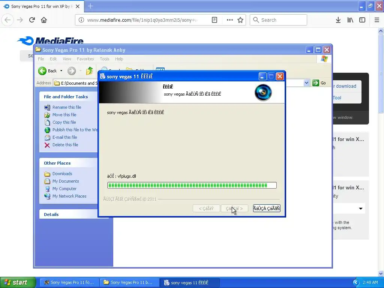This screenshot has height=288, width=384.
Task: Click E-mail this file task
Action: pos(64,137)
